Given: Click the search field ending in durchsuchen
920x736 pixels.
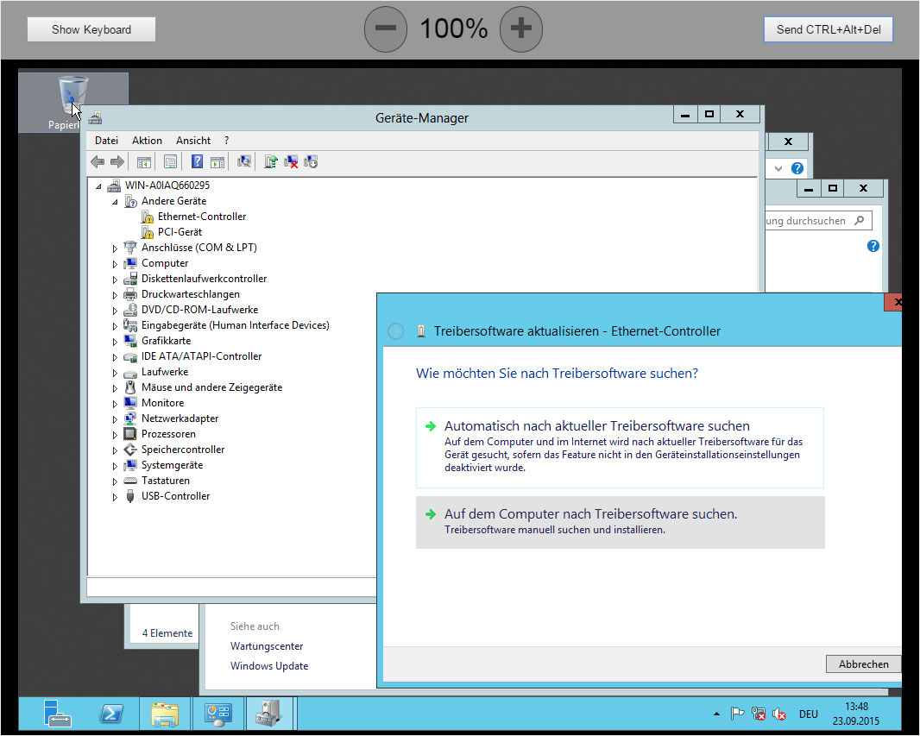Looking at the screenshot, I should pyautogui.click(x=818, y=221).
